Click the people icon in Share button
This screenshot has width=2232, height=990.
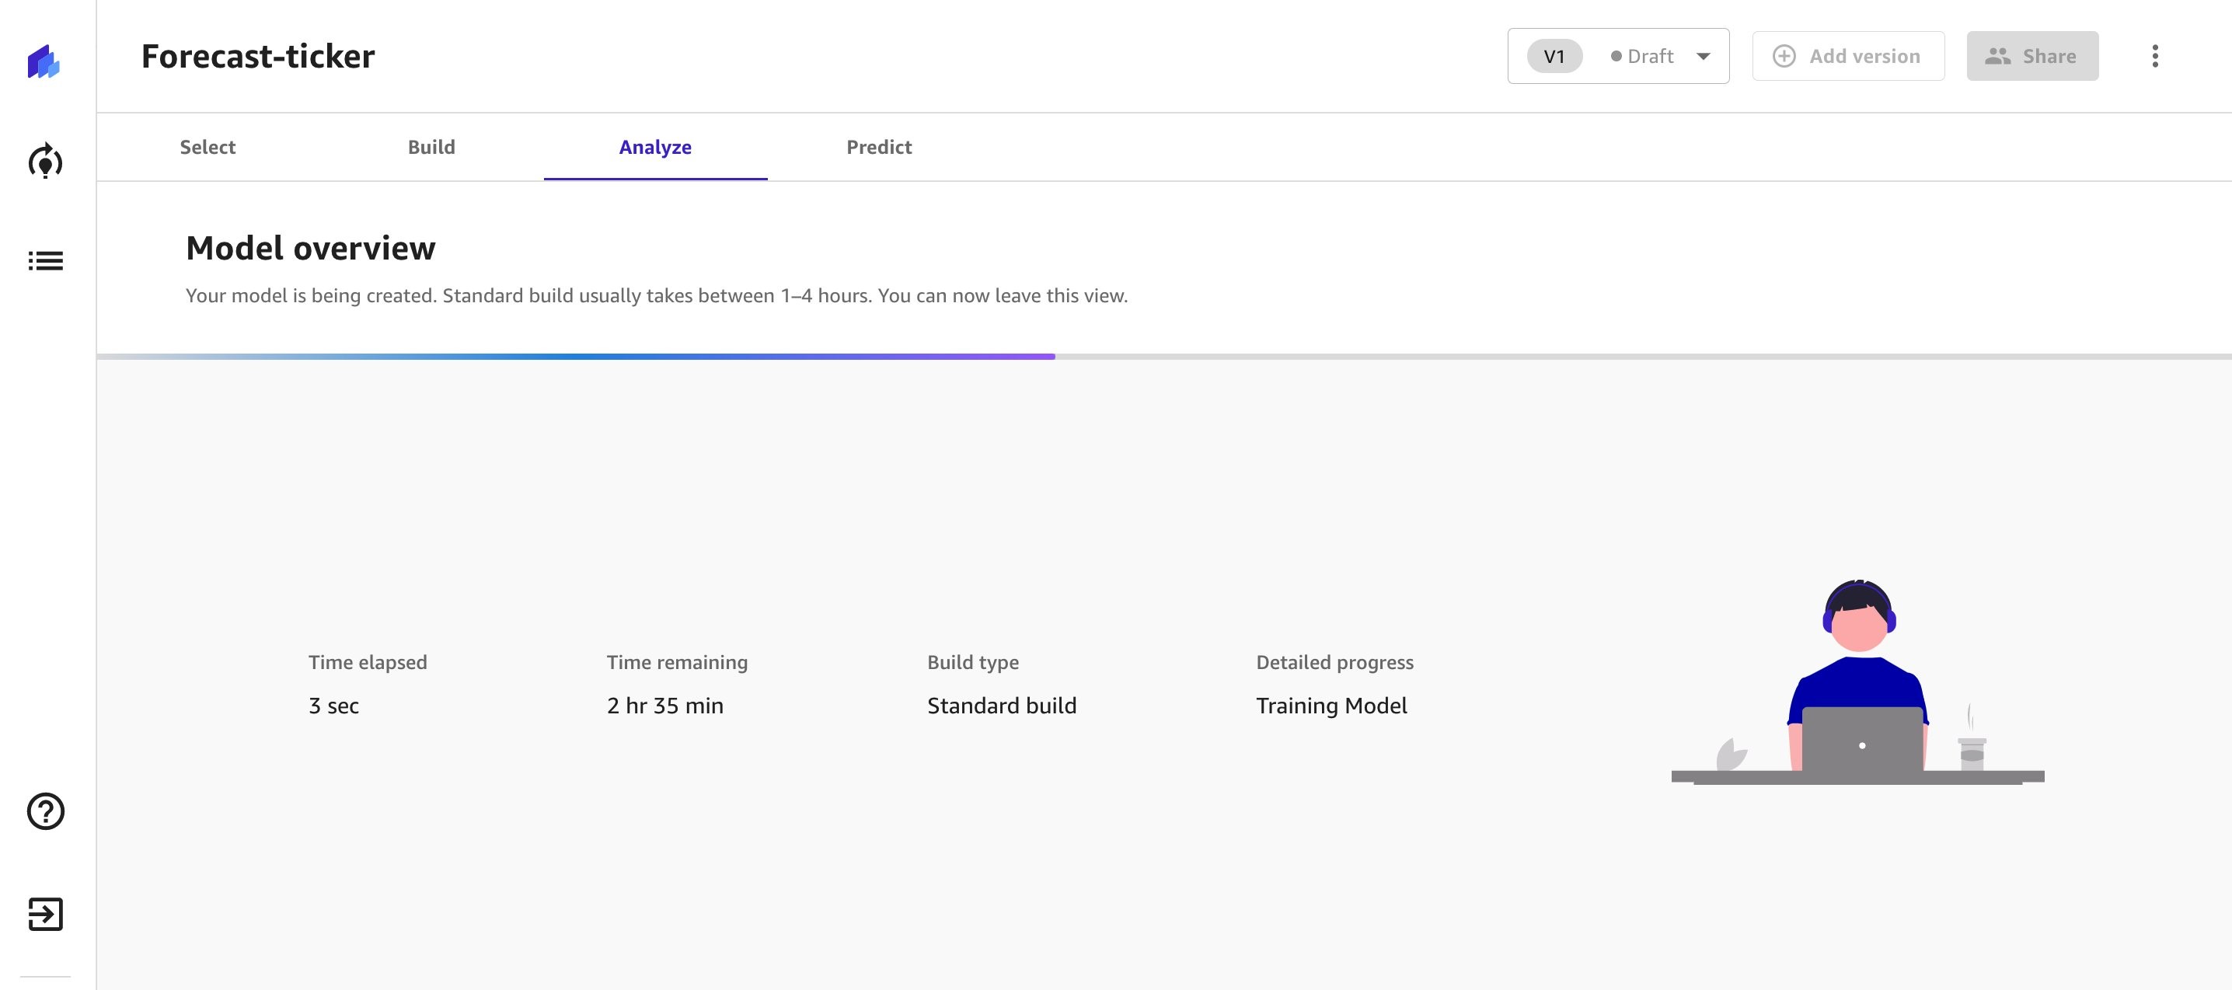pos(1998,56)
